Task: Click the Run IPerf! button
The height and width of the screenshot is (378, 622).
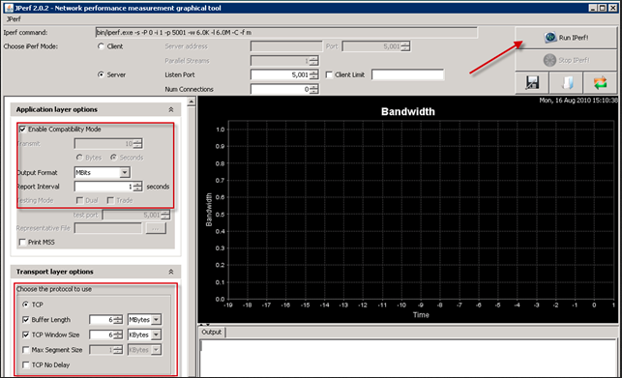Action: pyautogui.click(x=566, y=38)
